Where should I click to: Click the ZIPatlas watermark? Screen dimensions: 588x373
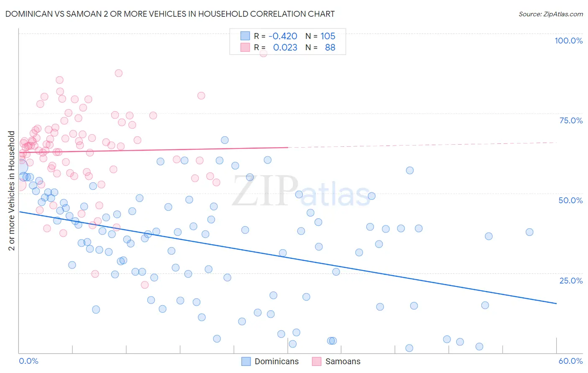point(301,192)
